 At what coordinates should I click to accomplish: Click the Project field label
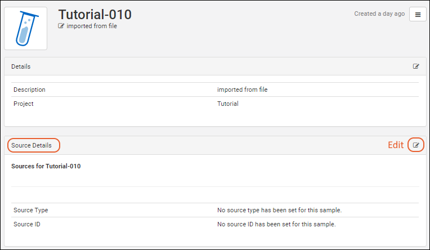click(x=24, y=104)
